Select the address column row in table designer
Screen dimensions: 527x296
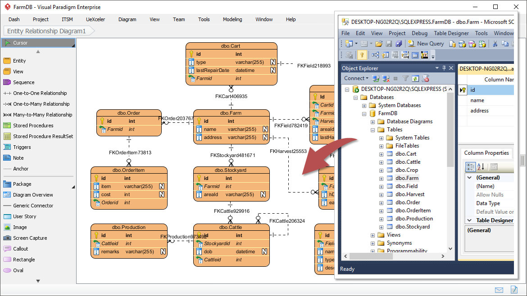pyautogui.click(x=486, y=111)
